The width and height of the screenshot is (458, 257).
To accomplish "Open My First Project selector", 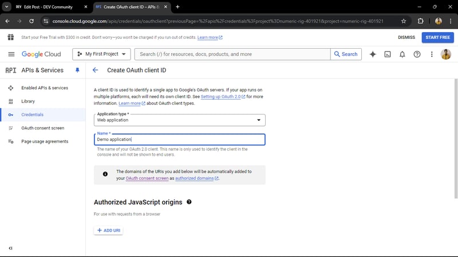I will coord(101,54).
